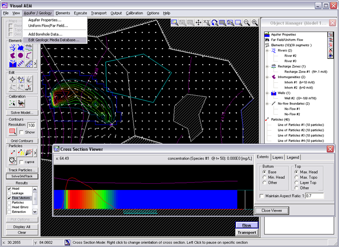The width and height of the screenshot is (339, 247).
Task: Collapse the Inhomogeneities (2) tree node
Action: tap(267, 77)
